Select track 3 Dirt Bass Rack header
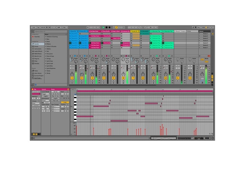 click(95, 32)
